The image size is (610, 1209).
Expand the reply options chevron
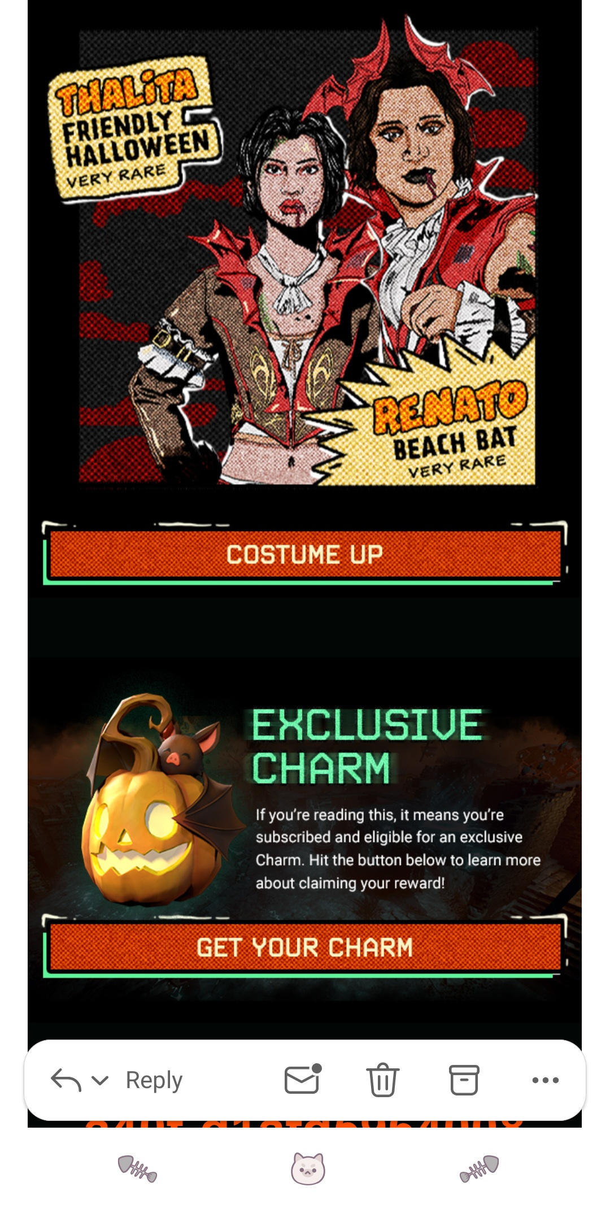tap(100, 1081)
